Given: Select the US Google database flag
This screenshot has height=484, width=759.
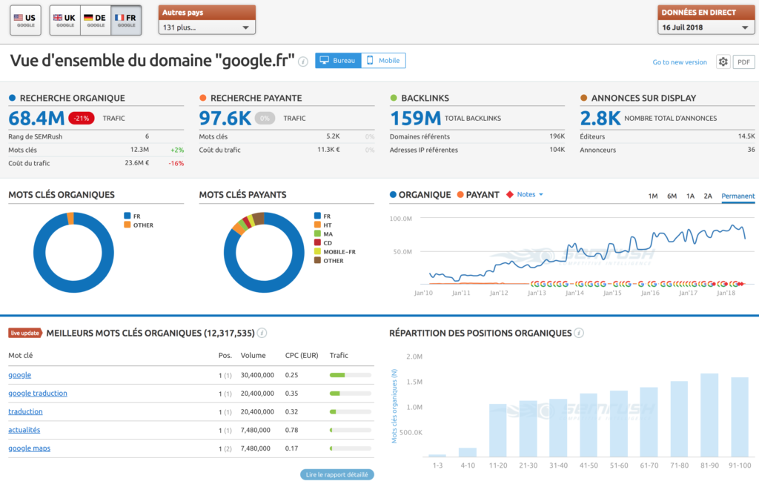Looking at the screenshot, I should [25, 20].
